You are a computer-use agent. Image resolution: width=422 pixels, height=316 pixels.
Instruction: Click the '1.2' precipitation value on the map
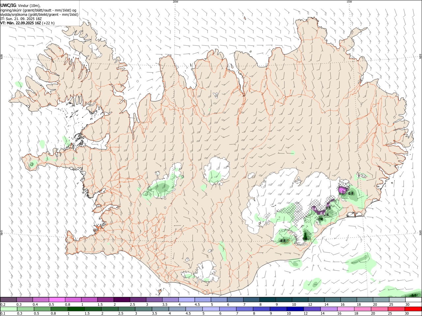click(x=320, y=219)
